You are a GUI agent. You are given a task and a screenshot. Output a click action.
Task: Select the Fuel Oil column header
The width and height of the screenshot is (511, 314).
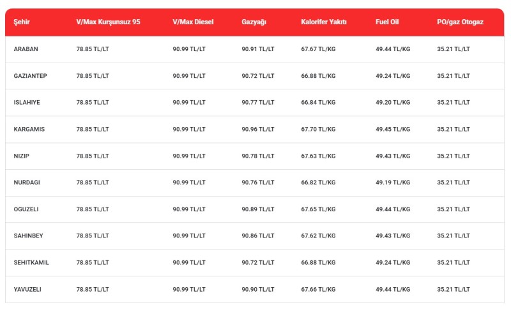pyautogui.click(x=387, y=22)
